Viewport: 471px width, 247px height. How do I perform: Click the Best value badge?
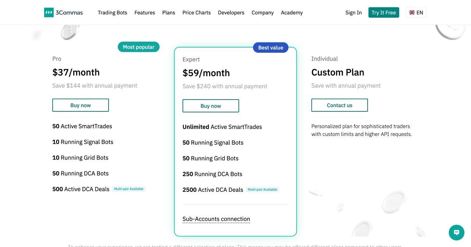coord(270,48)
